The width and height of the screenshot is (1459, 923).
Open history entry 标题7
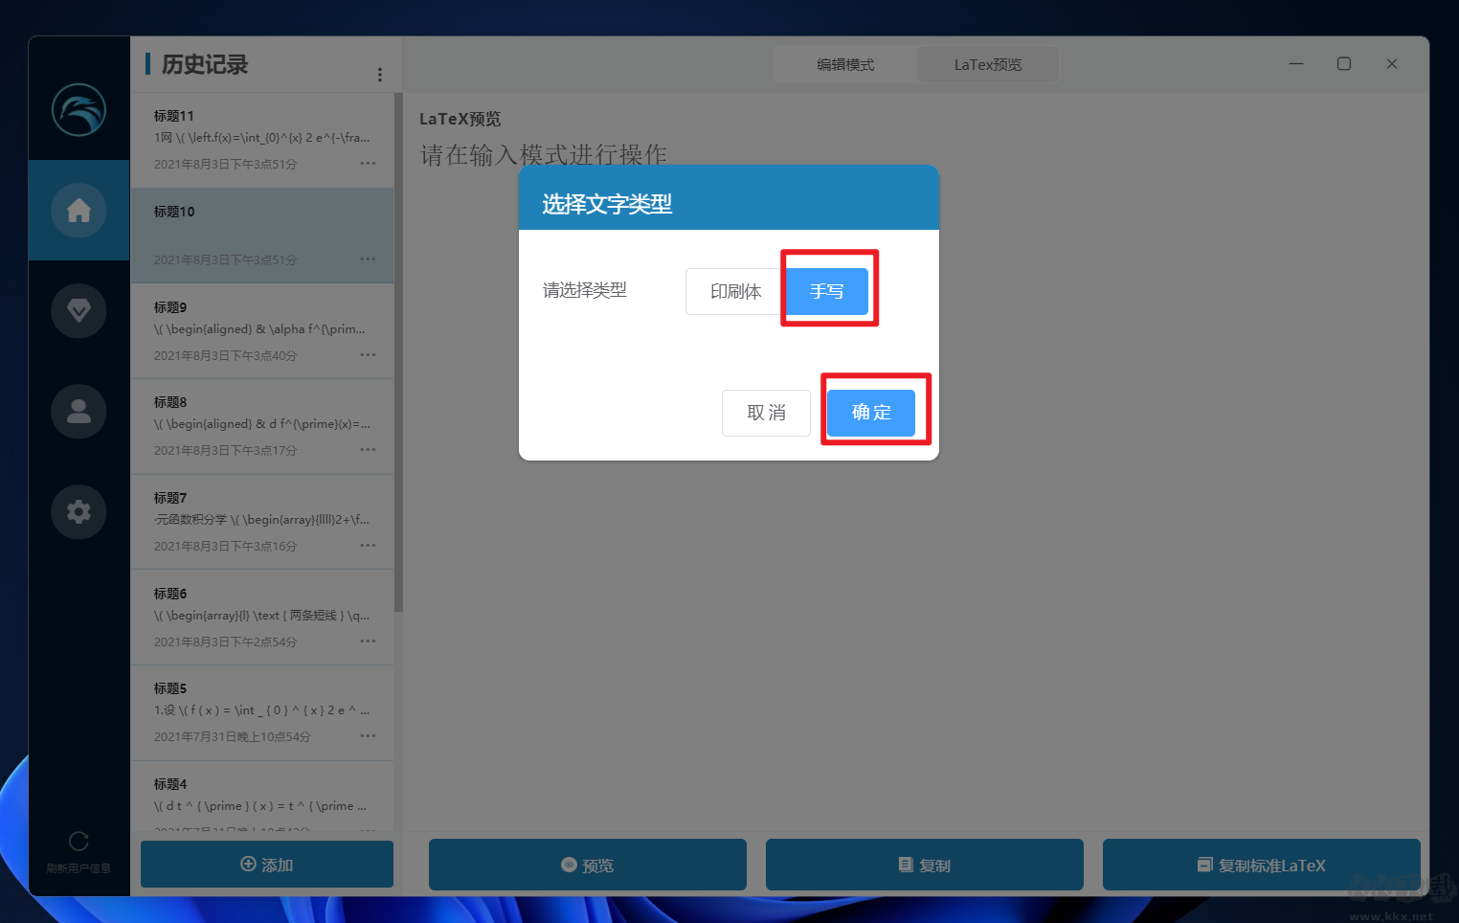[261, 522]
